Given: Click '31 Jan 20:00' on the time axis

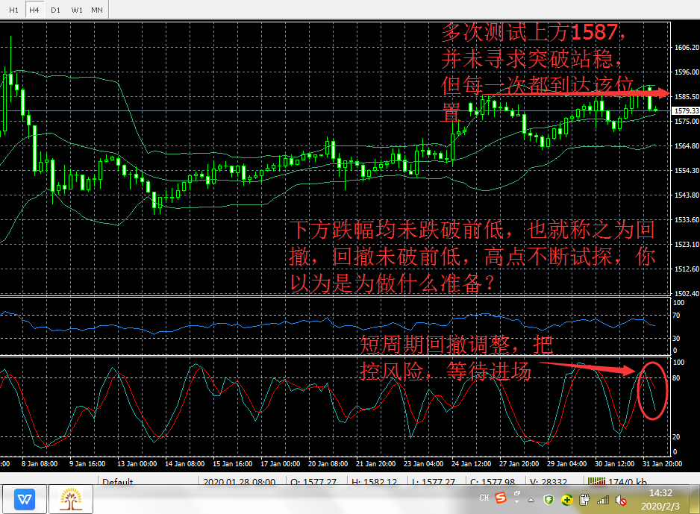Looking at the screenshot, I should click(x=662, y=463).
